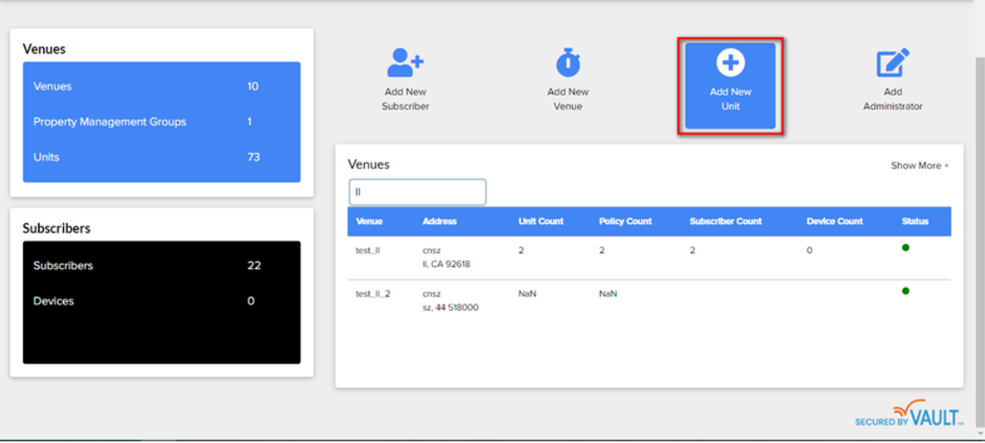
Task: Expand venues list with Show More +
Action: click(919, 165)
